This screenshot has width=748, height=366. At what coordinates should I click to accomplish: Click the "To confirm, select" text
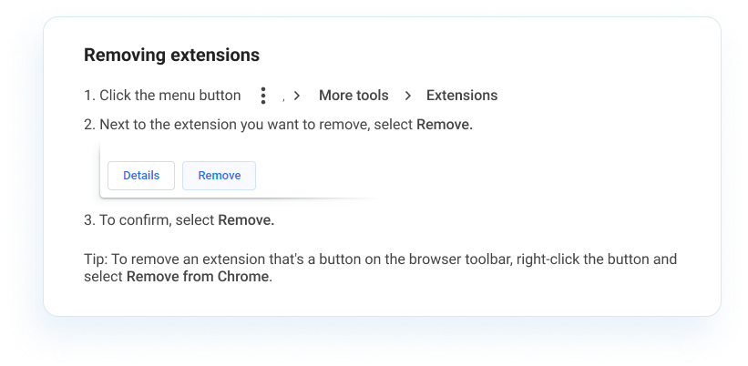pos(157,219)
